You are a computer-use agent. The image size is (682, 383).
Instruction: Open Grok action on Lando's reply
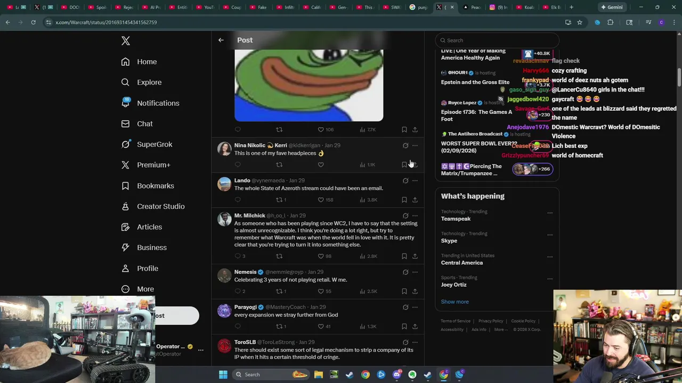click(405, 181)
